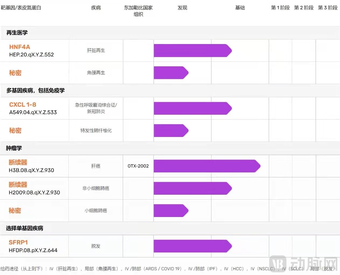Click the OTX-2002 program label
This screenshot has height=275, width=340.
(138, 166)
